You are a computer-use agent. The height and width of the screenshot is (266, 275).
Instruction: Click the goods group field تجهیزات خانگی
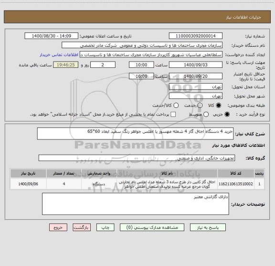[x=137, y=158]
